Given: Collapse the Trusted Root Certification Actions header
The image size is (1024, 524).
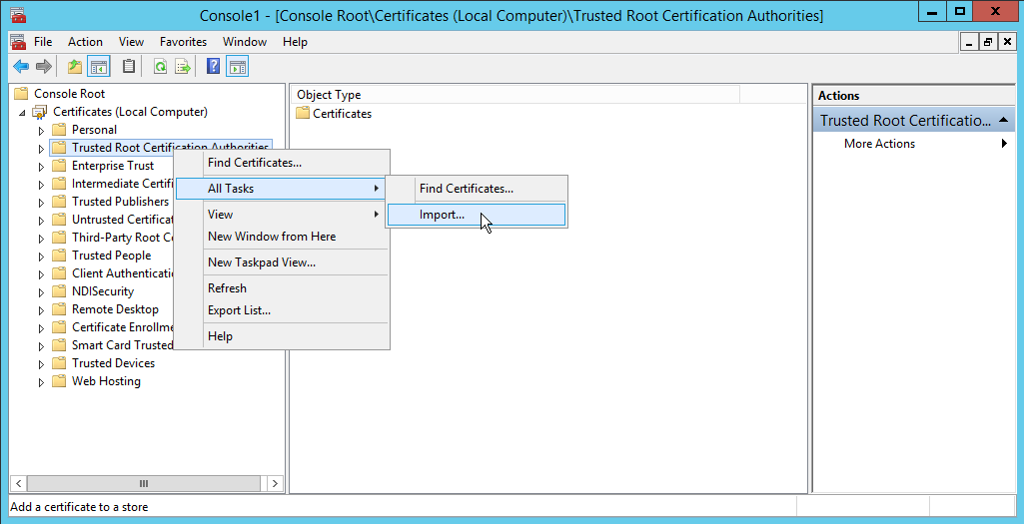Looking at the screenshot, I should (1004, 121).
